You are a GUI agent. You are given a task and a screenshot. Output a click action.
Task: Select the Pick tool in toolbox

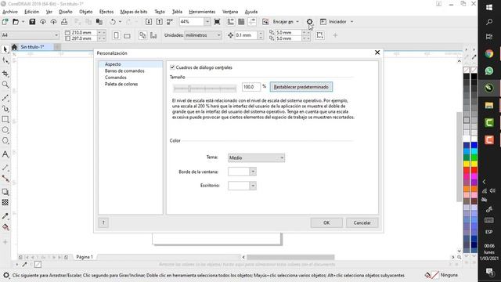pos(5,49)
